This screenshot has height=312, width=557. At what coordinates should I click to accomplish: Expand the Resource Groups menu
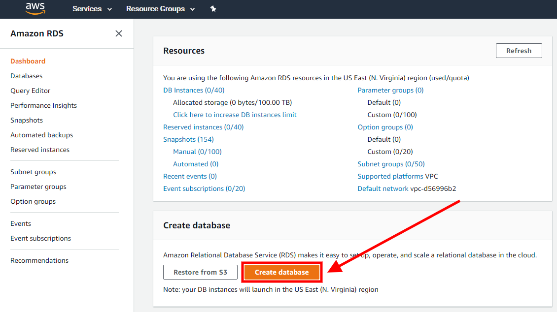tap(160, 9)
